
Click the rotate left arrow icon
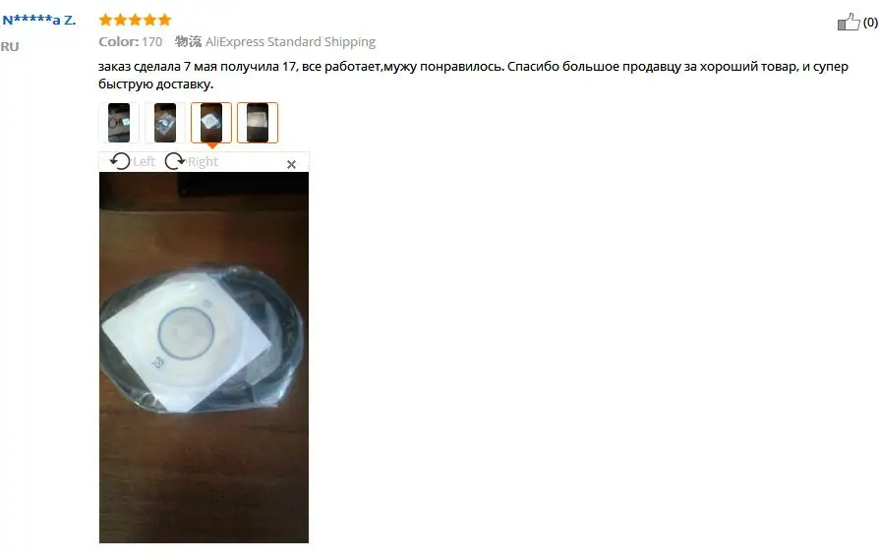click(119, 161)
